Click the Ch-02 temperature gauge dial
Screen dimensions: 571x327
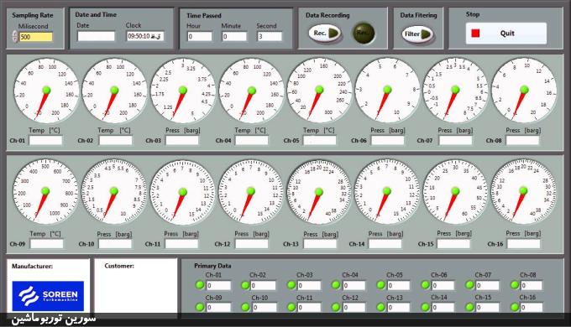(x=114, y=91)
